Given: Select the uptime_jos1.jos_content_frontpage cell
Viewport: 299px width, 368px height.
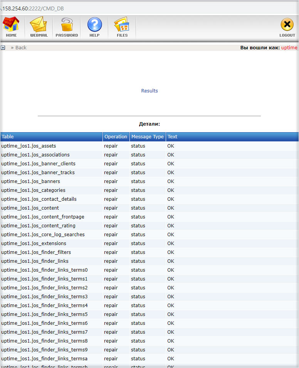Looking at the screenshot, I should (51, 217).
